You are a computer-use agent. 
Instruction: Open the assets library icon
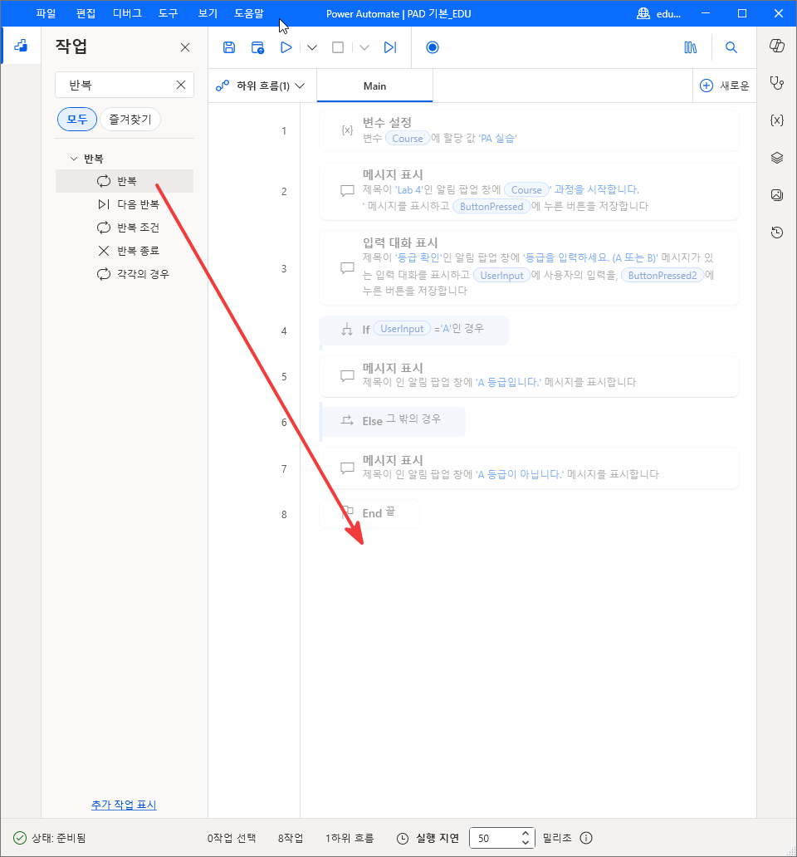pyautogui.click(x=691, y=47)
